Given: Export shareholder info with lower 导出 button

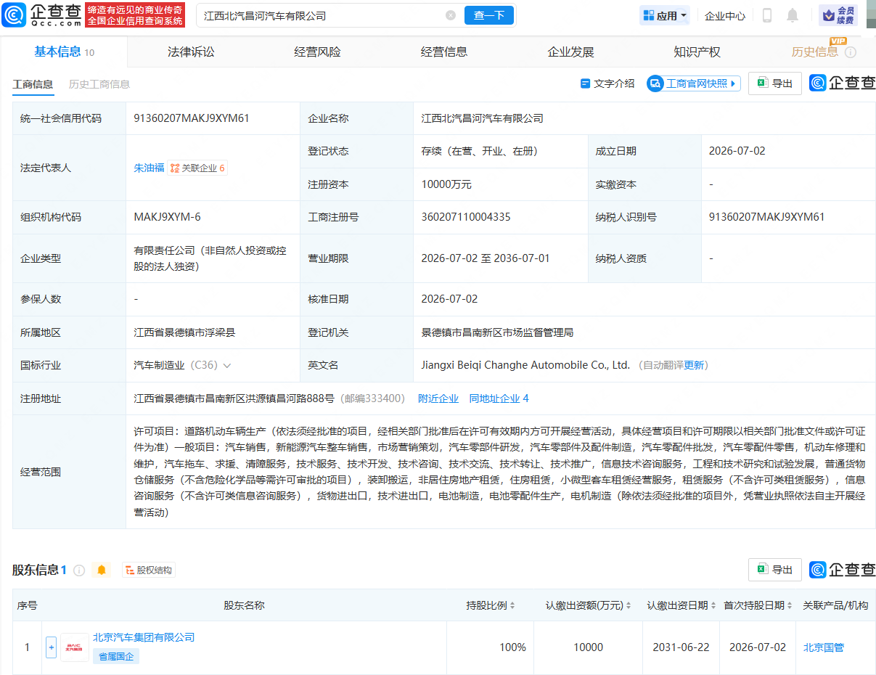Looking at the screenshot, I should 774,570.
